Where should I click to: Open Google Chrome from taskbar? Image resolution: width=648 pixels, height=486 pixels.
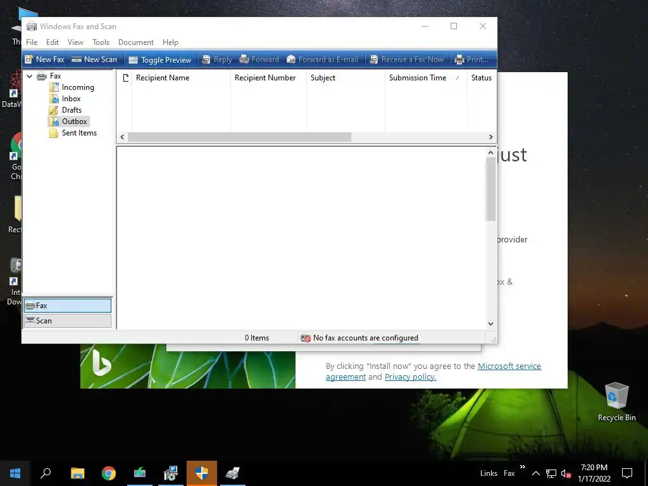(x=109, y=473)
